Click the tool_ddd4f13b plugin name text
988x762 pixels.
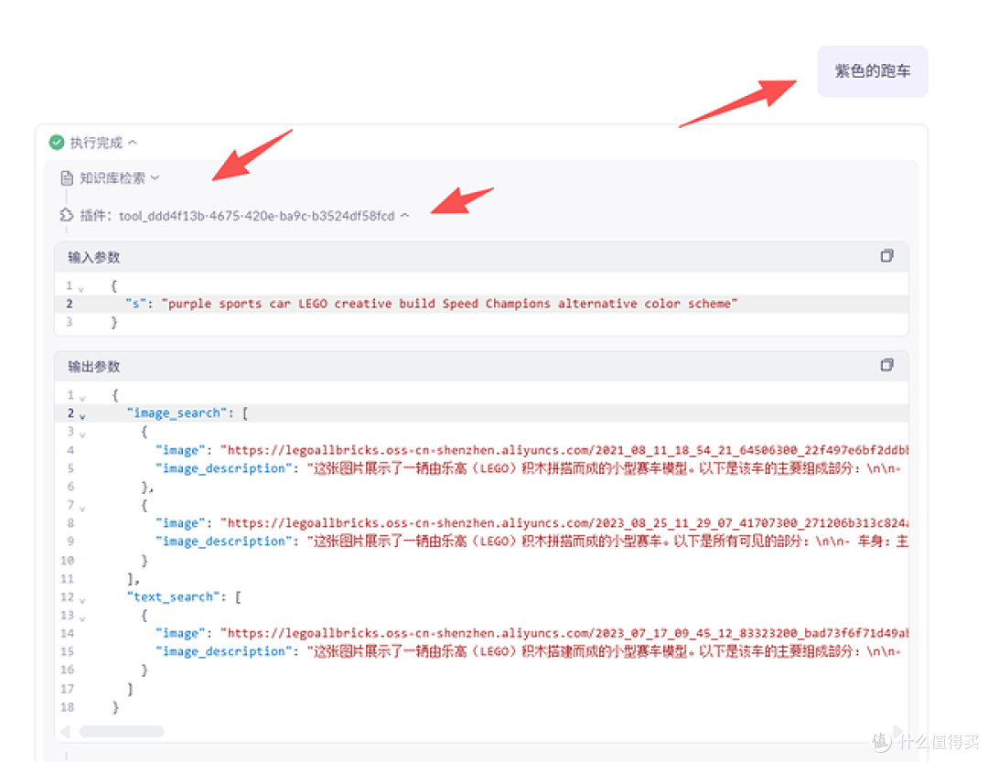[x=256, y=216]
